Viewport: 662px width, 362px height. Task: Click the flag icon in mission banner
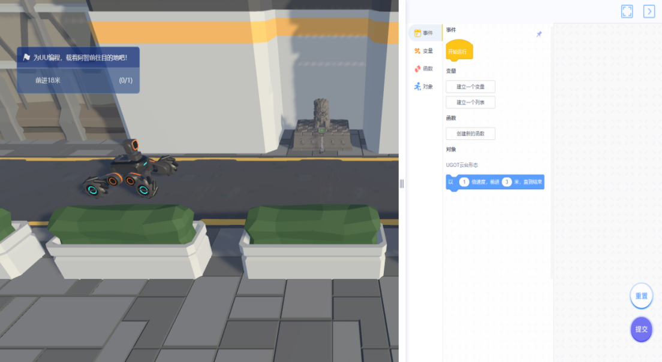[26, 57]
